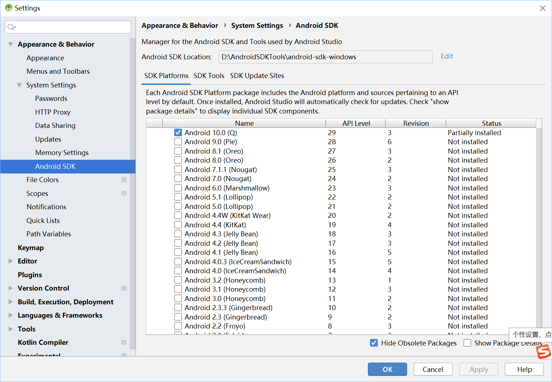
Task: Click the project-level icon beside Version Control
Action: (124, 288)
